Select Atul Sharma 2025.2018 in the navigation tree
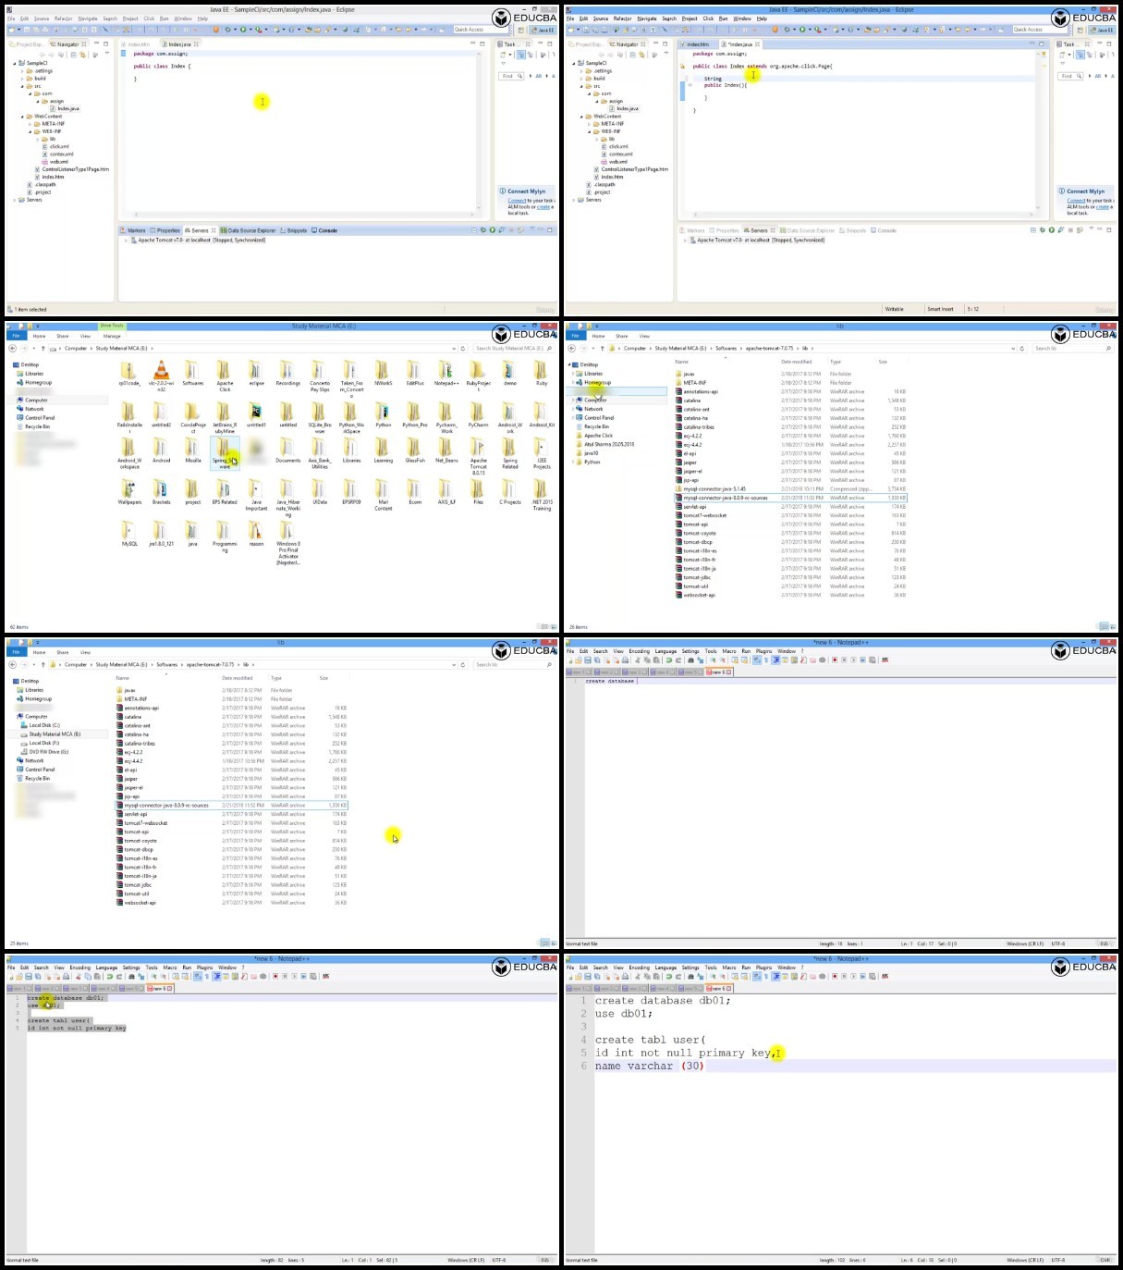The width and height of the screenshot is (1123, 1270). coord(609,445)
